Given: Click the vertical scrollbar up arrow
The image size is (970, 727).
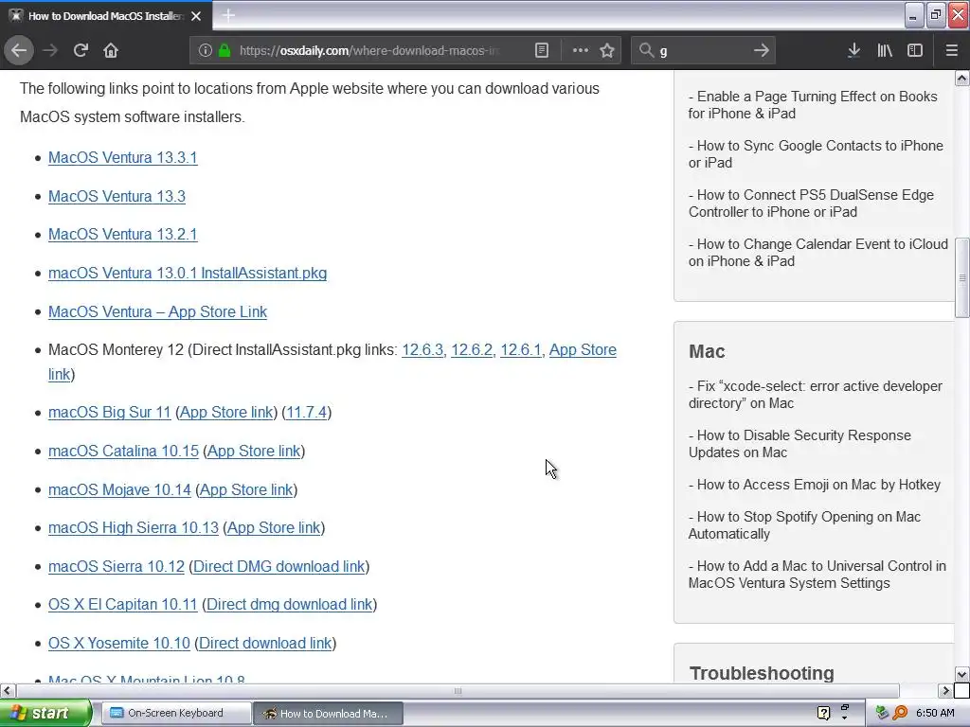Looking at the screenshot, I should coord(962,78).
